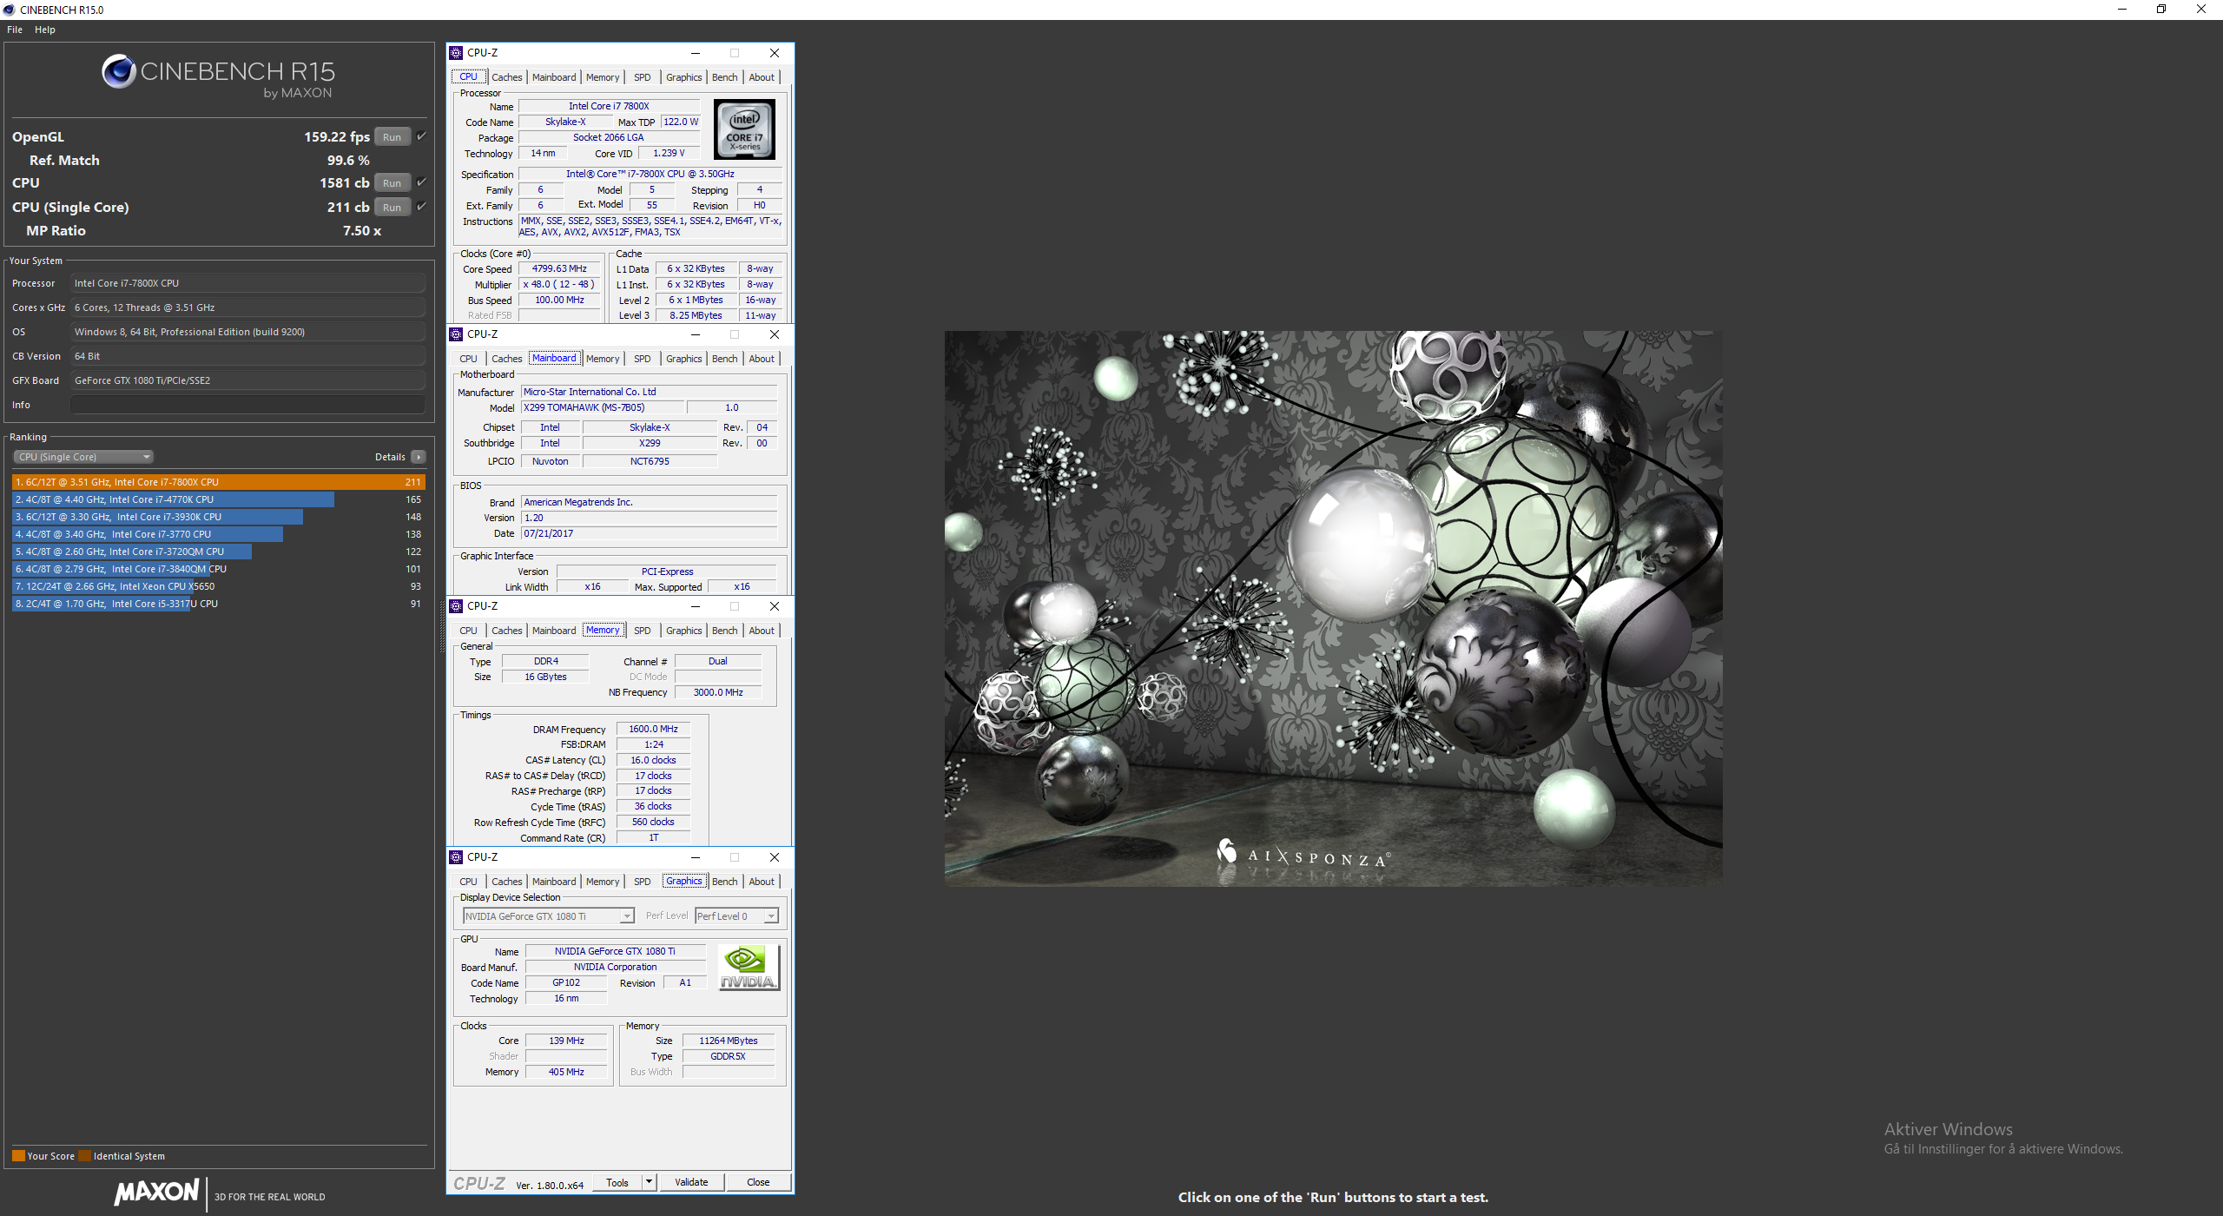
Task: Open ranking Details arrow button
Action: click(419, 457)
